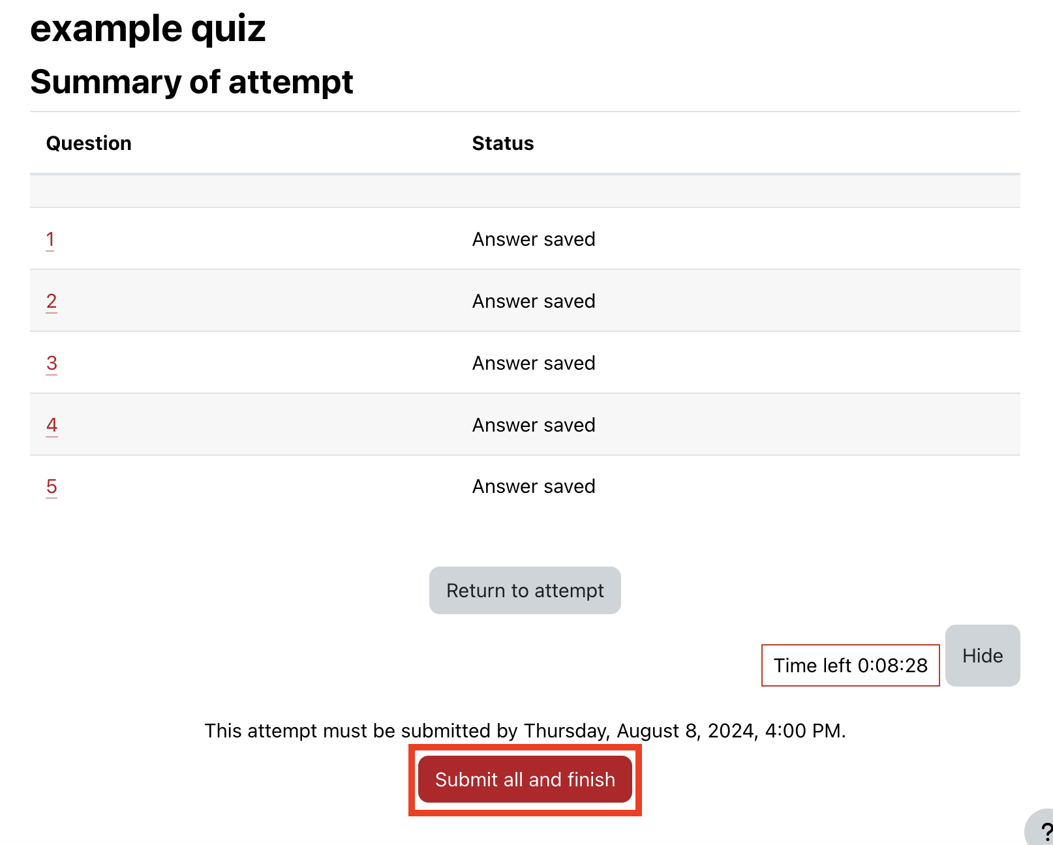Hide the quiz timer
1053x845 pixels.
[x=982, y=656]
